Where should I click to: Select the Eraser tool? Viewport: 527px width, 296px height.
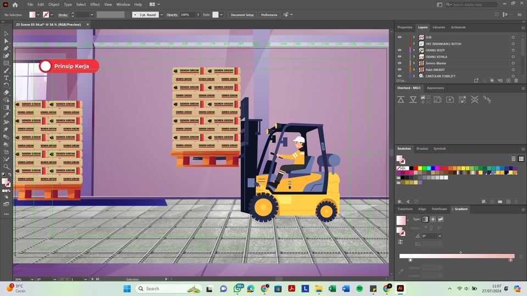[x=6, y=93]
